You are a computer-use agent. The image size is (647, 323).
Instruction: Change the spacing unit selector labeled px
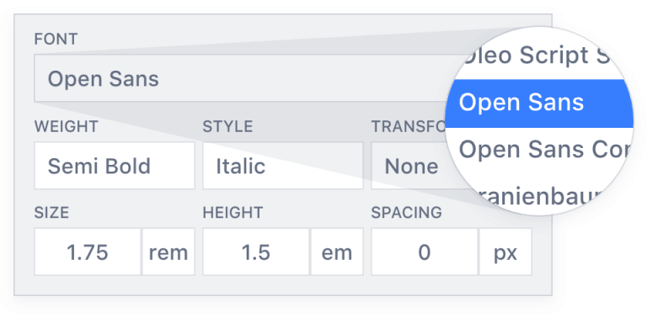505,252
